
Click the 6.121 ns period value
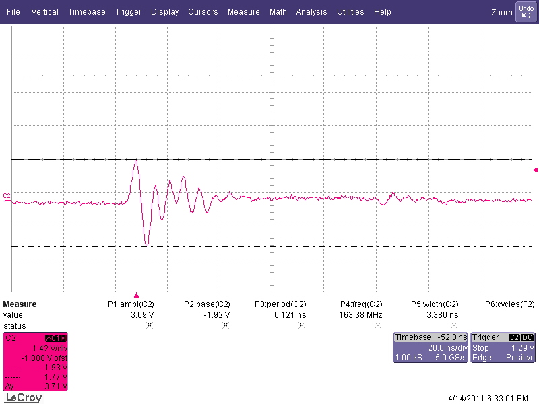(x=290, y=315)
